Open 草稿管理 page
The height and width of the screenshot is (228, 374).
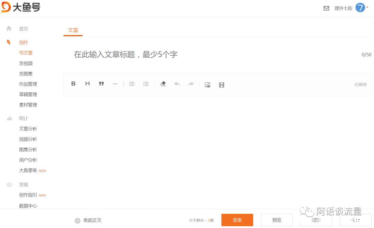click(x=28, y=94)
